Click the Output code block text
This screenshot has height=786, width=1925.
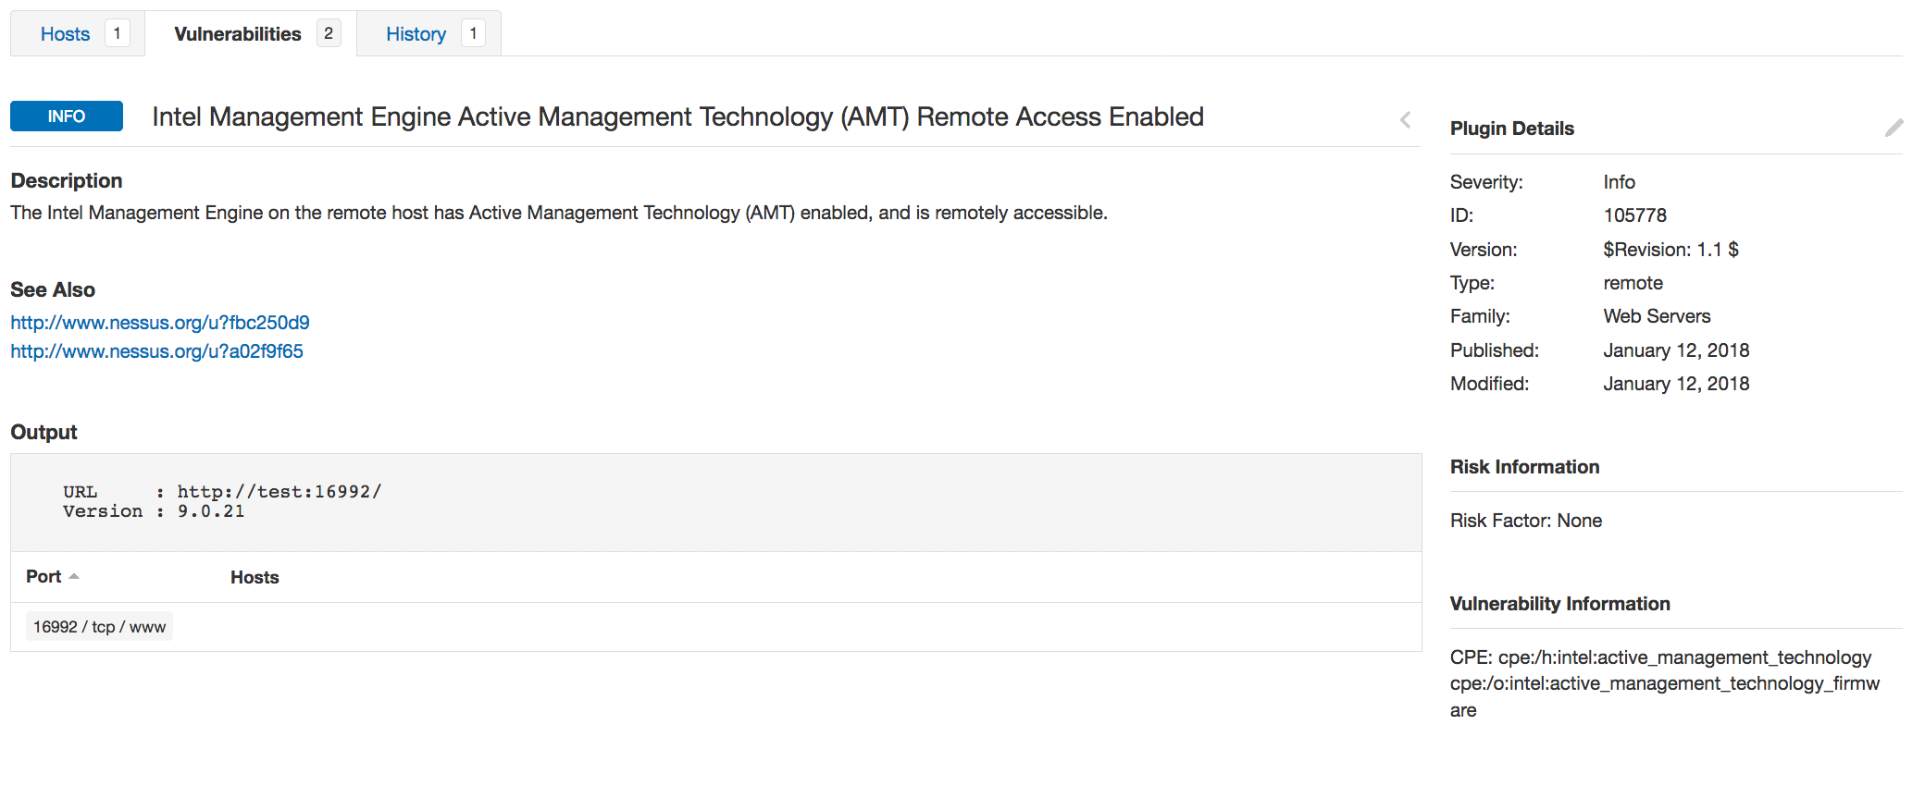tap(222, 501)
